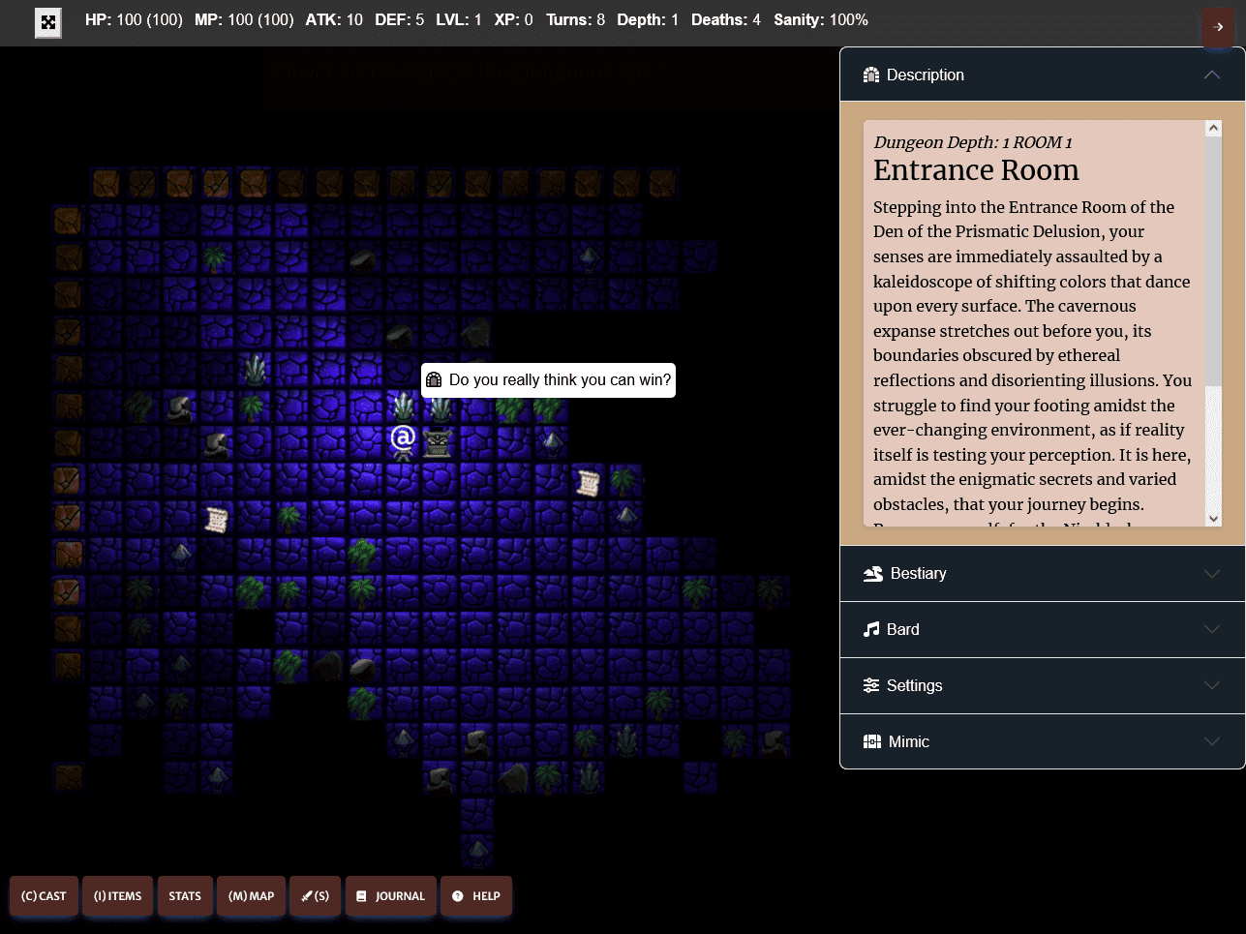Viewport: 1246px width, 934px height.
Task: Click the "Entrance Room" heading
Action: pos(976,170)
